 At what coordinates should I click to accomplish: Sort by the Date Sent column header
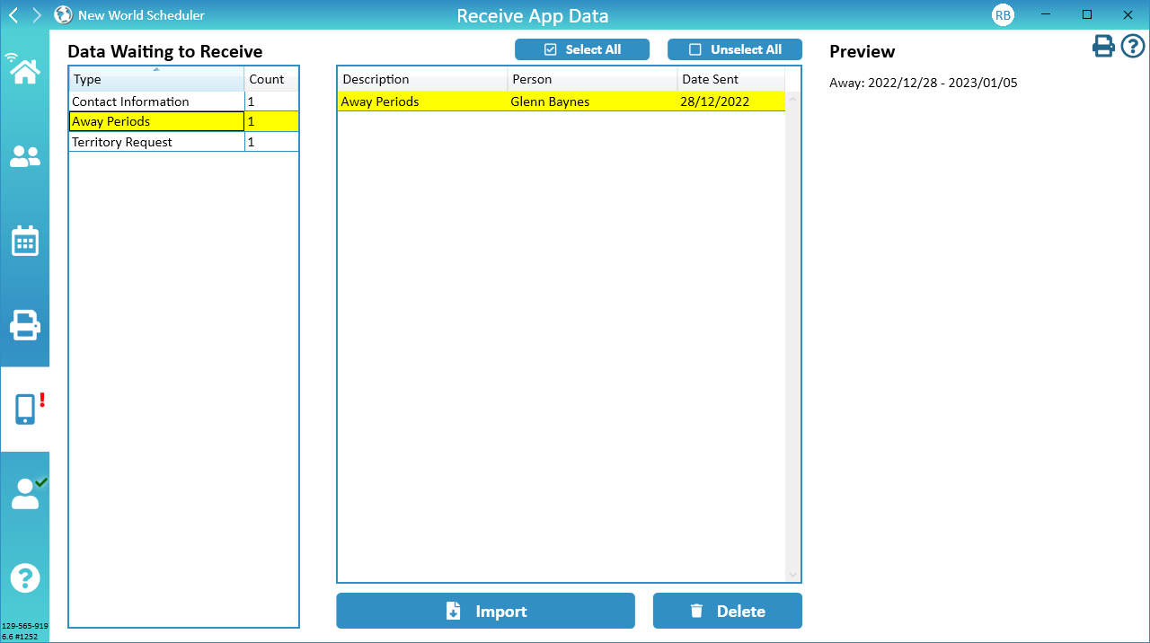tap(730, 79)
